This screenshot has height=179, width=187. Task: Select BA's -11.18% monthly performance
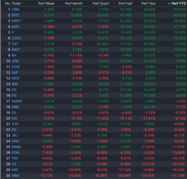75,55
